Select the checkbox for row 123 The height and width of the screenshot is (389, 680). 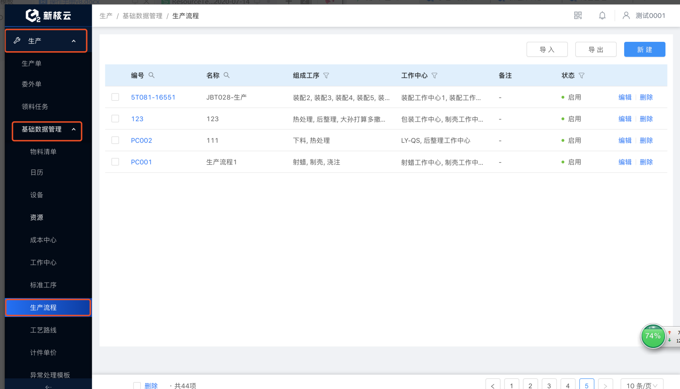point(115,119)
